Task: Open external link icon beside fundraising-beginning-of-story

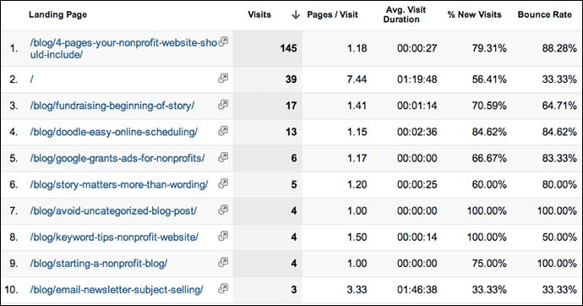Action: pyautogui.click(x=223, y=105)
